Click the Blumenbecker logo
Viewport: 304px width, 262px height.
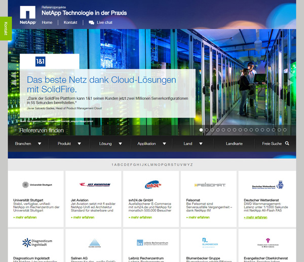click(x=210, y=243)
